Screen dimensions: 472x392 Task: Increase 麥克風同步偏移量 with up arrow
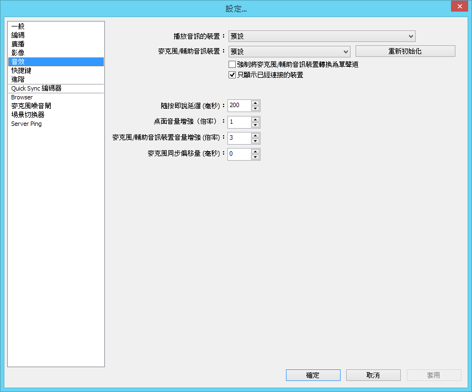255,151
